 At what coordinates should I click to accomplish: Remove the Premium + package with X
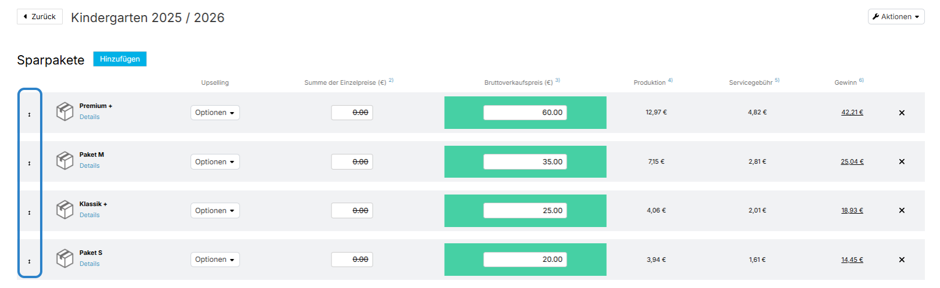[x=902, y=113]
